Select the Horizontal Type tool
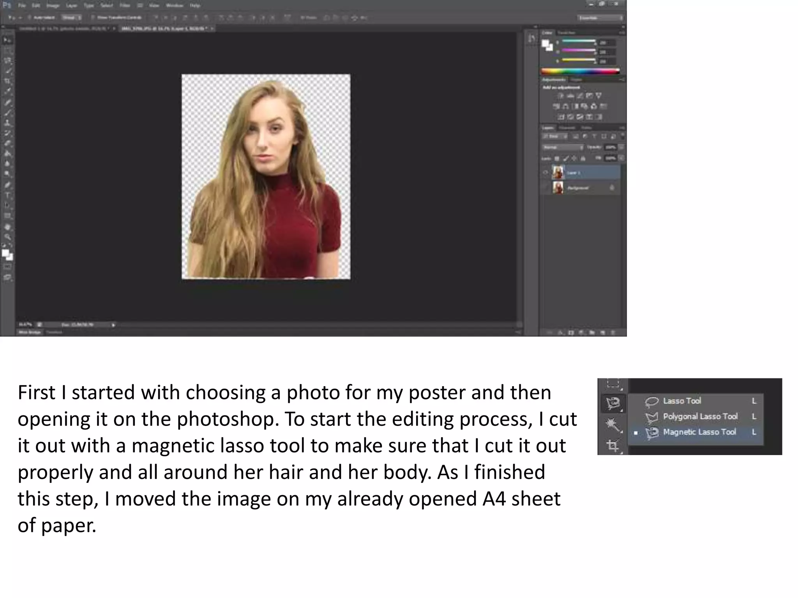This screenshot has width=798, height=598. pos(7,195)
